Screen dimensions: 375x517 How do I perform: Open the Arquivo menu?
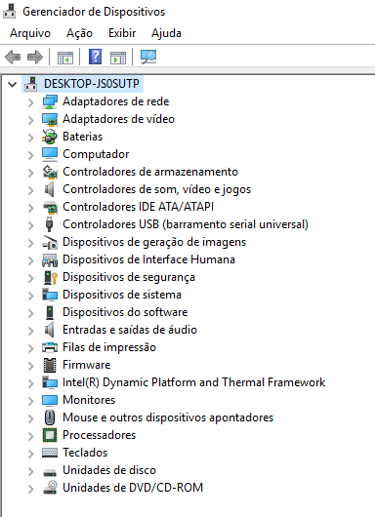click(x=30, y=33)
